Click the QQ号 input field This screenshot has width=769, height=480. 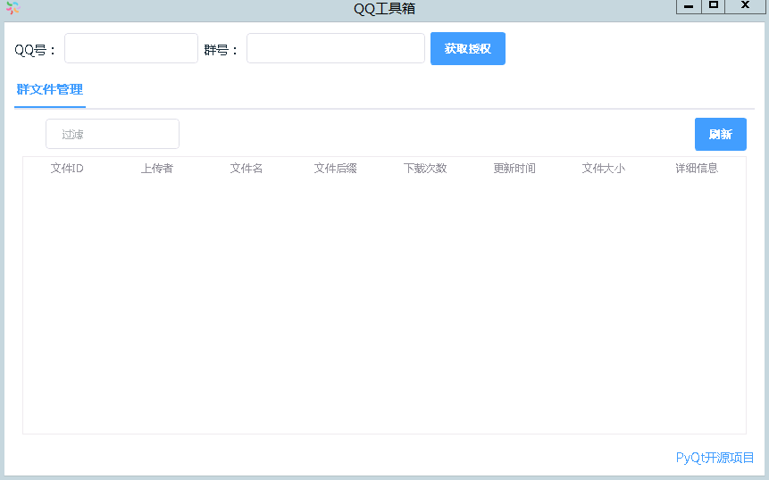click(131, 48)
